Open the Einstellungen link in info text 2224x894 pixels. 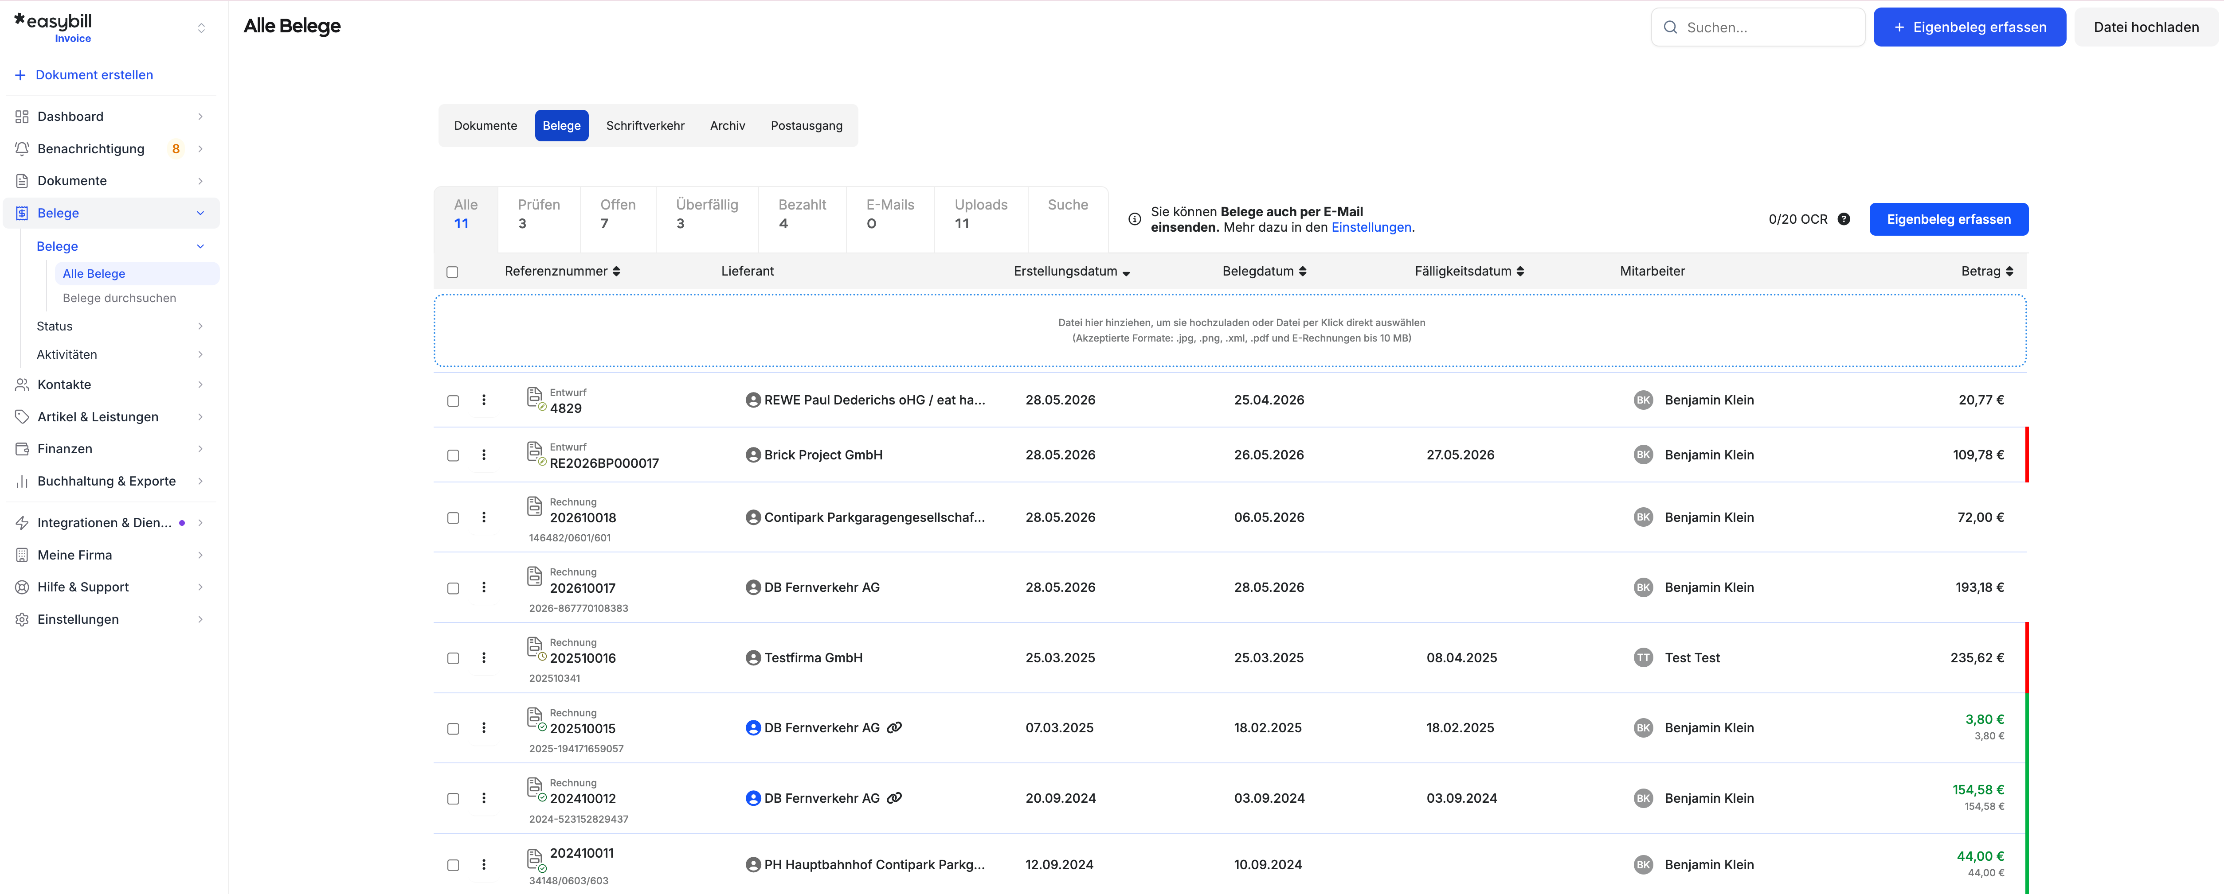1371,227
